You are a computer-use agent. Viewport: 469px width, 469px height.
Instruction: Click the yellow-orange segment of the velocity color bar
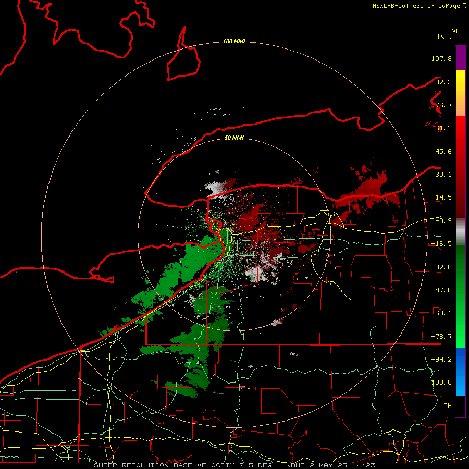[460, 93]
